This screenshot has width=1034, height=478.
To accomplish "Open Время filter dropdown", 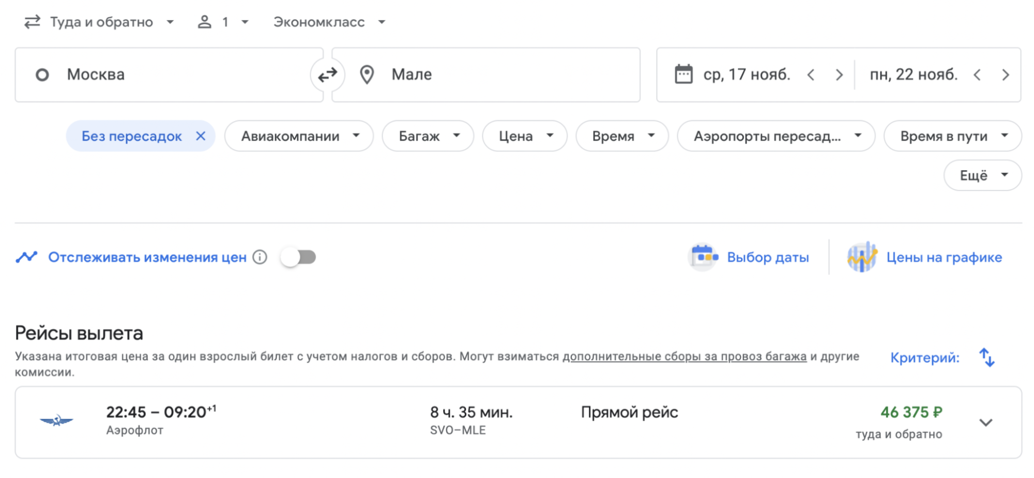I will (622, 136).
